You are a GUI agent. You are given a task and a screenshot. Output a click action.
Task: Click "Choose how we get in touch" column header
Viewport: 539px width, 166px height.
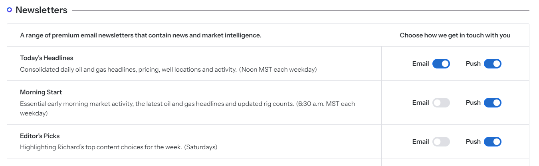point(455,35)
